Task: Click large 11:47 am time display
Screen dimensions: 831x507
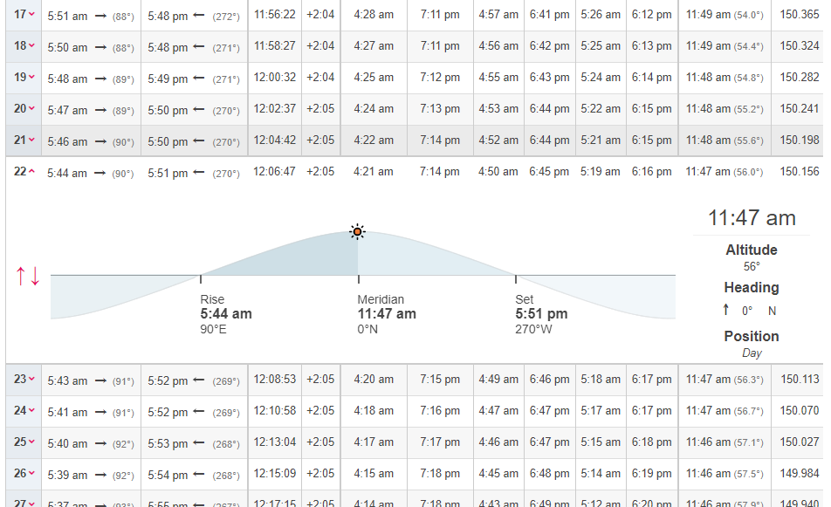Action: coord(752,218)
